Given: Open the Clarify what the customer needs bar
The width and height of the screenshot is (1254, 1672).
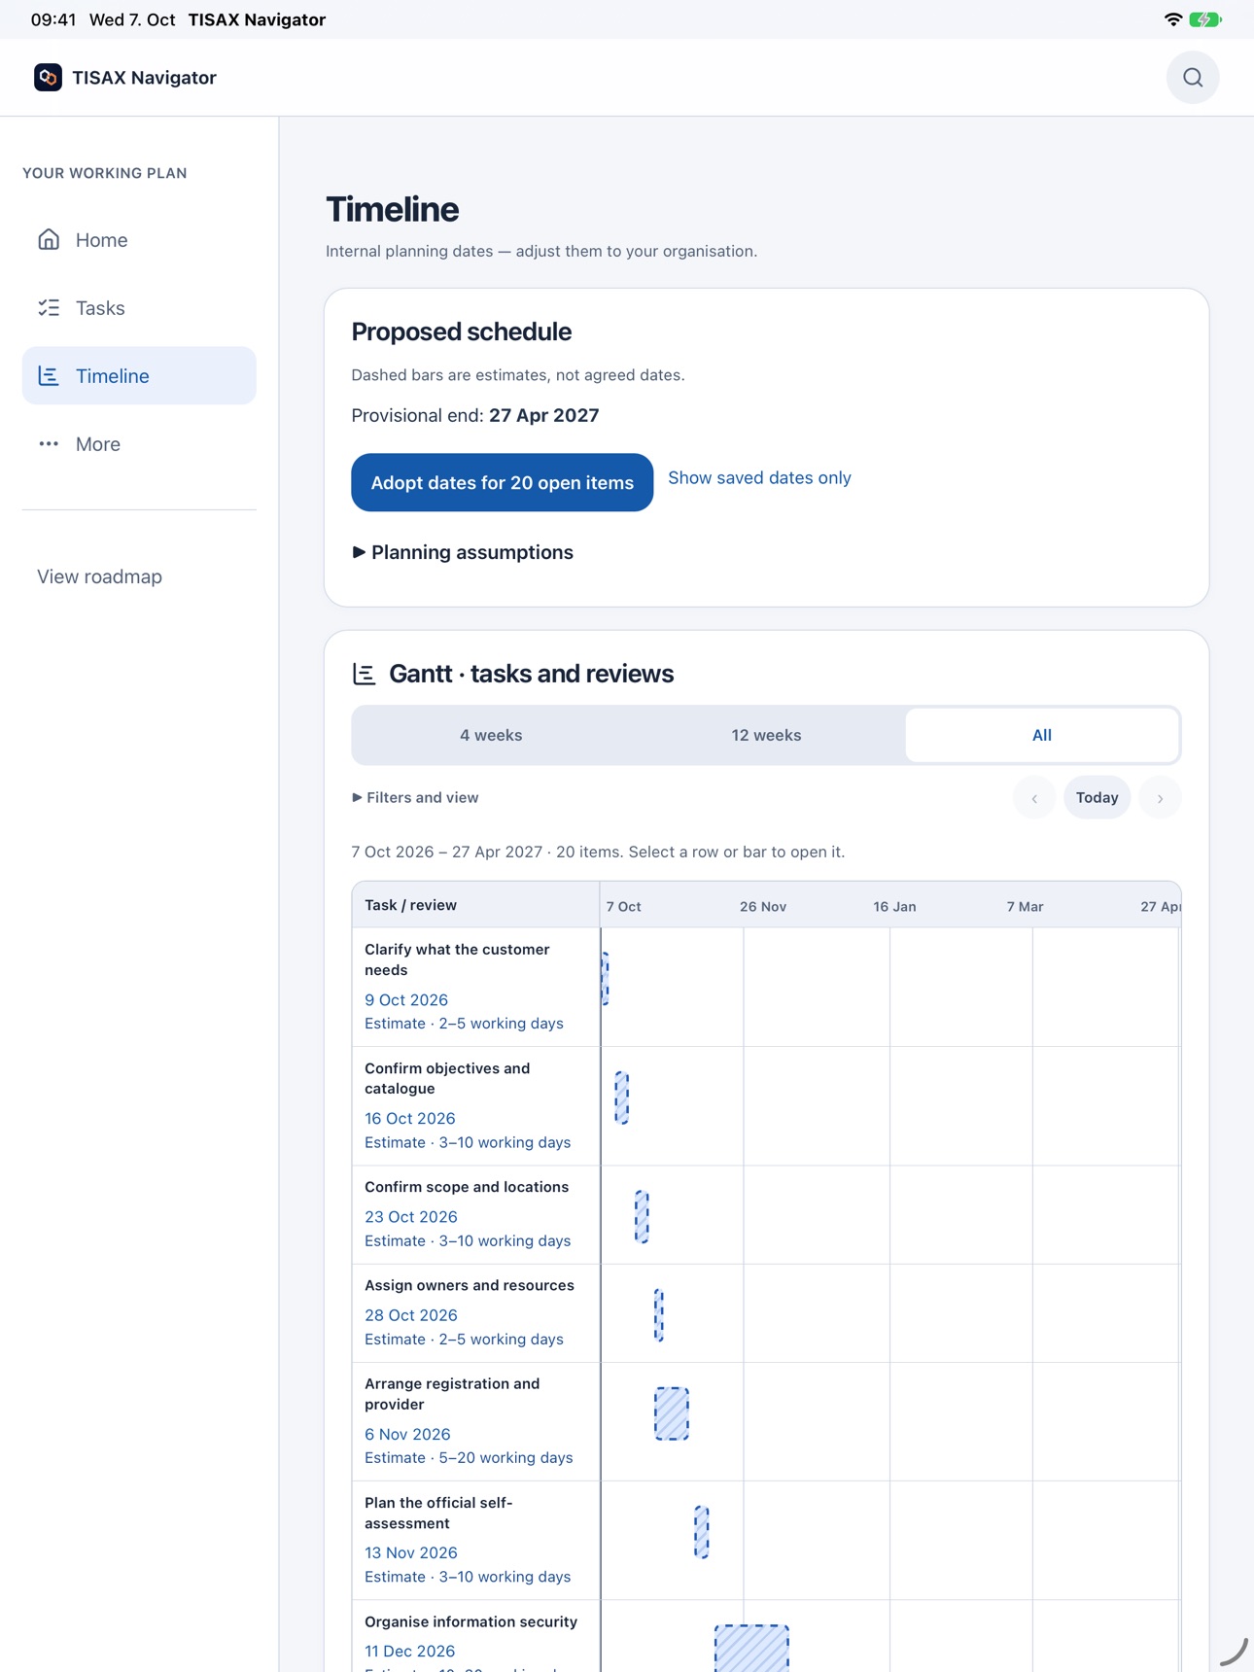Looking at the screenshot, I should click(605, 979).
